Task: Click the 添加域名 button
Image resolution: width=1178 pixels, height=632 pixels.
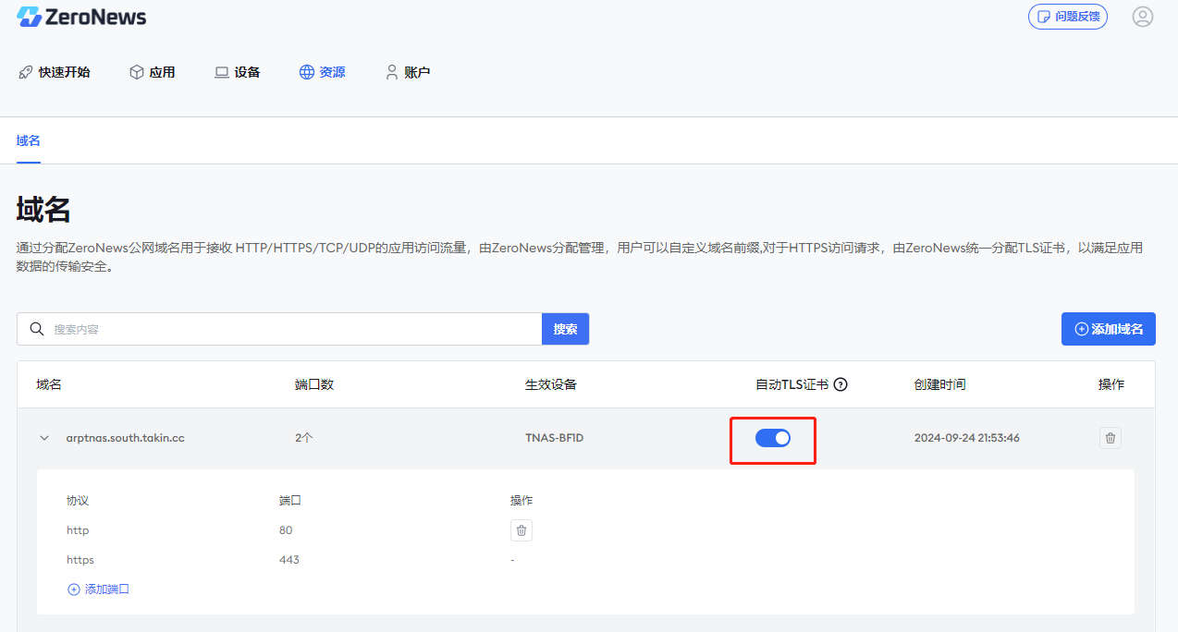Action: pyautogui.click(x=1109, y=329)
